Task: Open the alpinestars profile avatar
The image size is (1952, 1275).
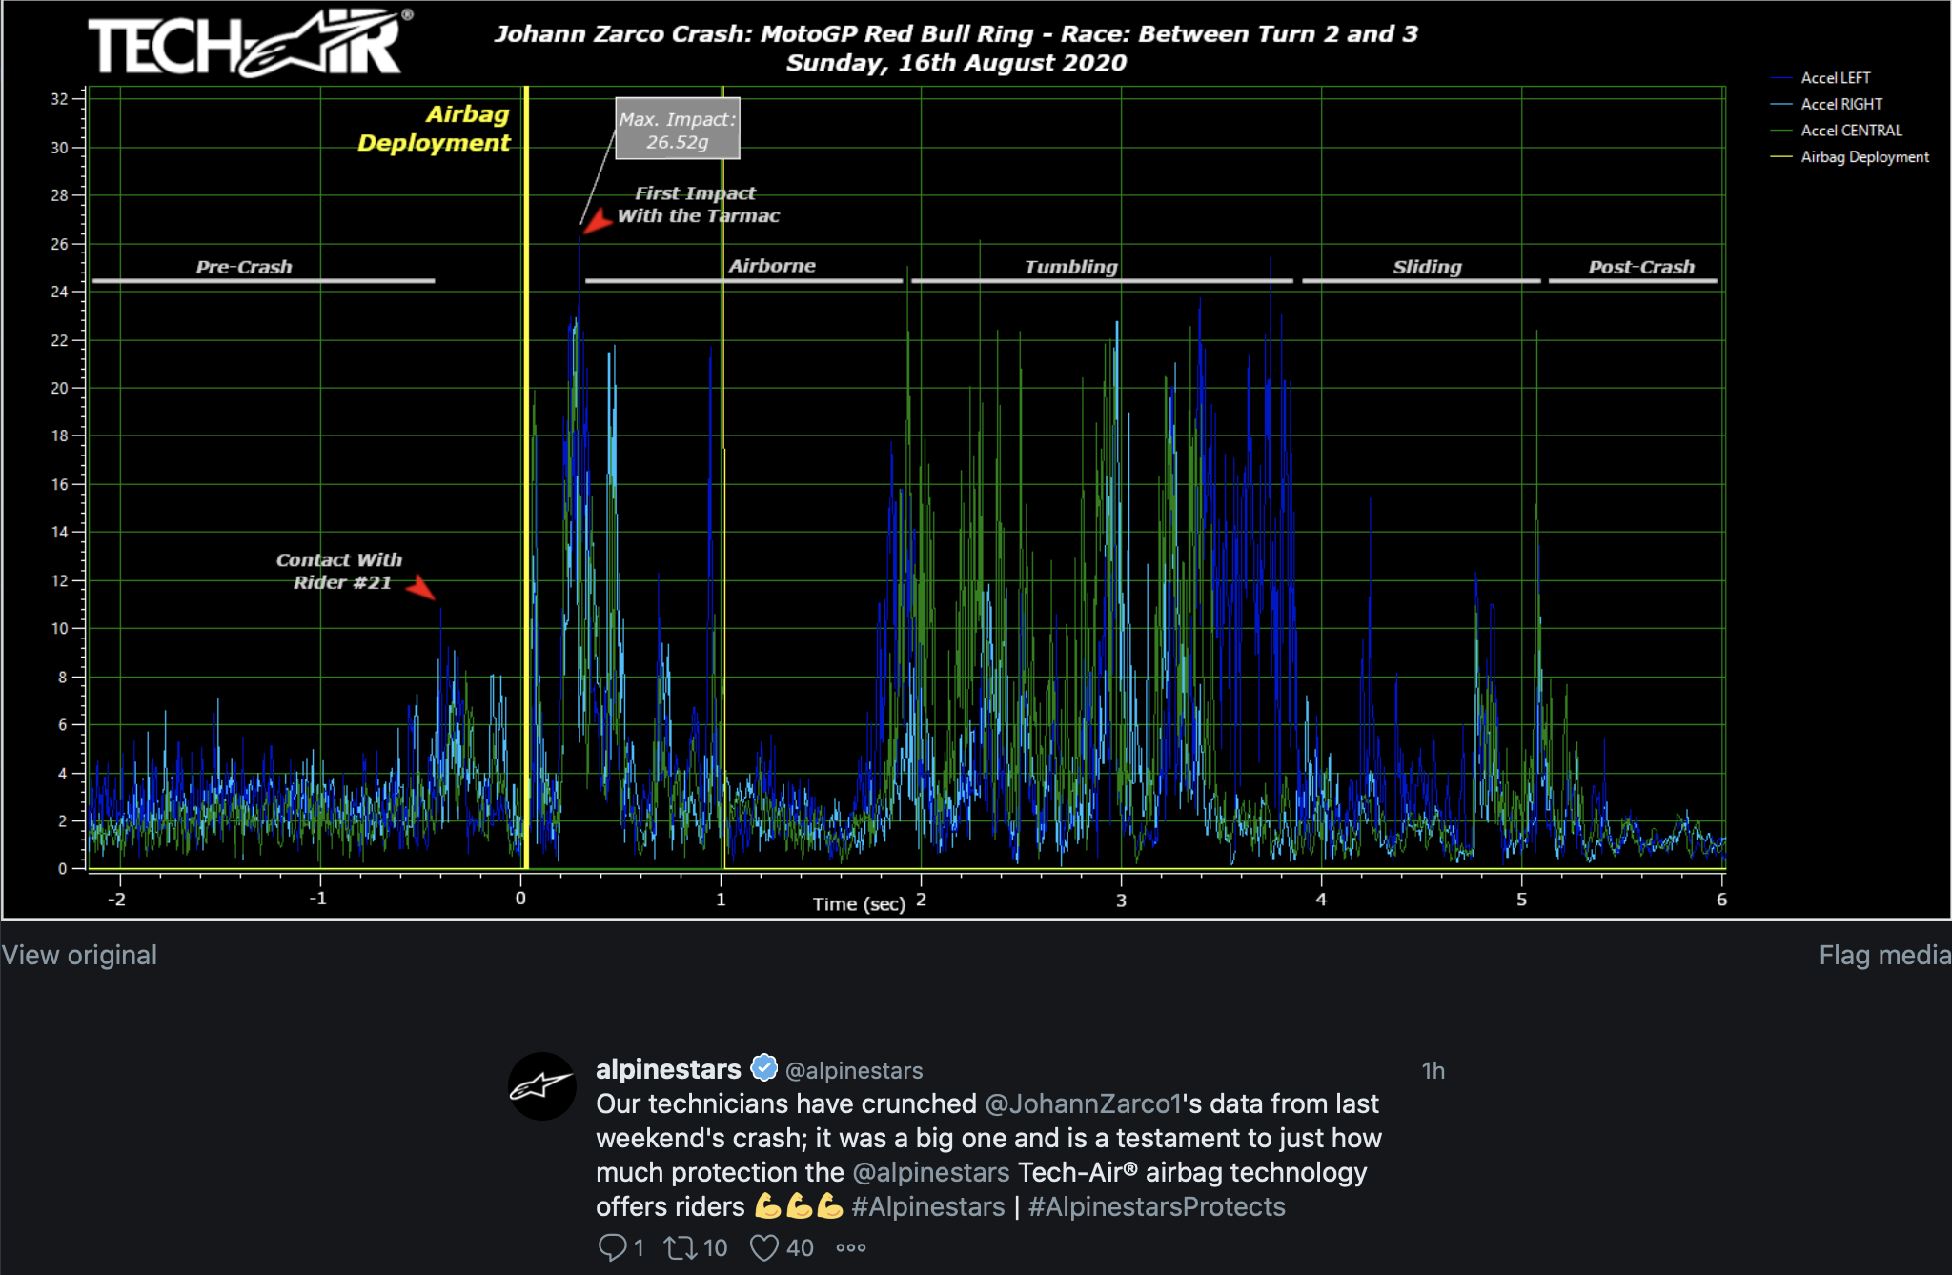Action: (x=541, y=1085)
